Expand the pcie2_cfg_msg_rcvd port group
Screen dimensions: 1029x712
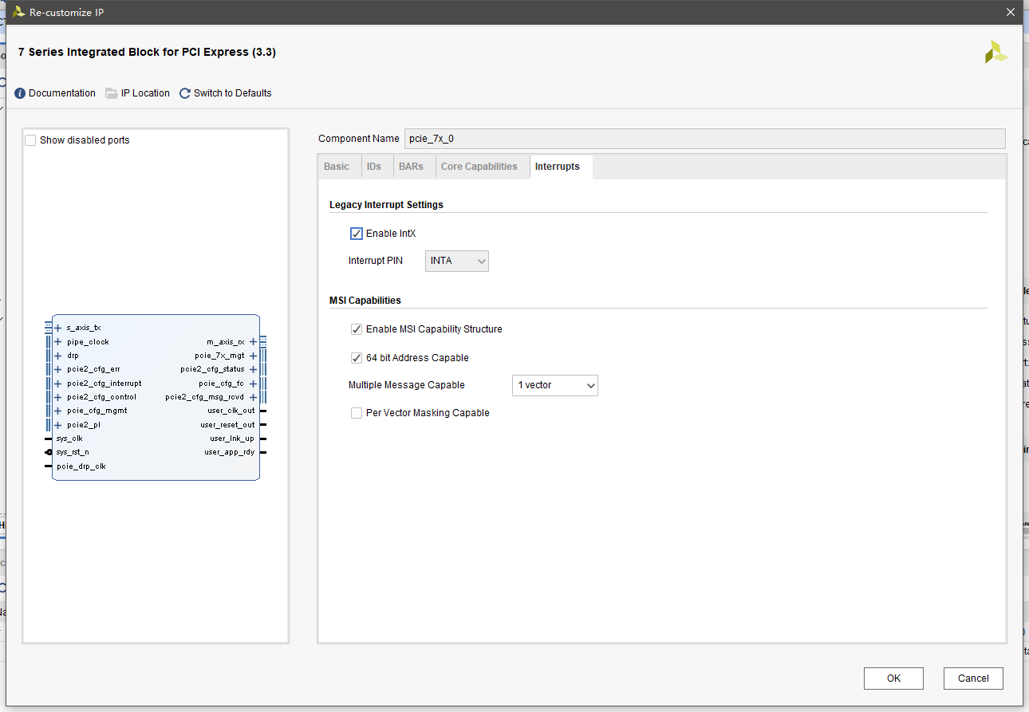point(253,397)
